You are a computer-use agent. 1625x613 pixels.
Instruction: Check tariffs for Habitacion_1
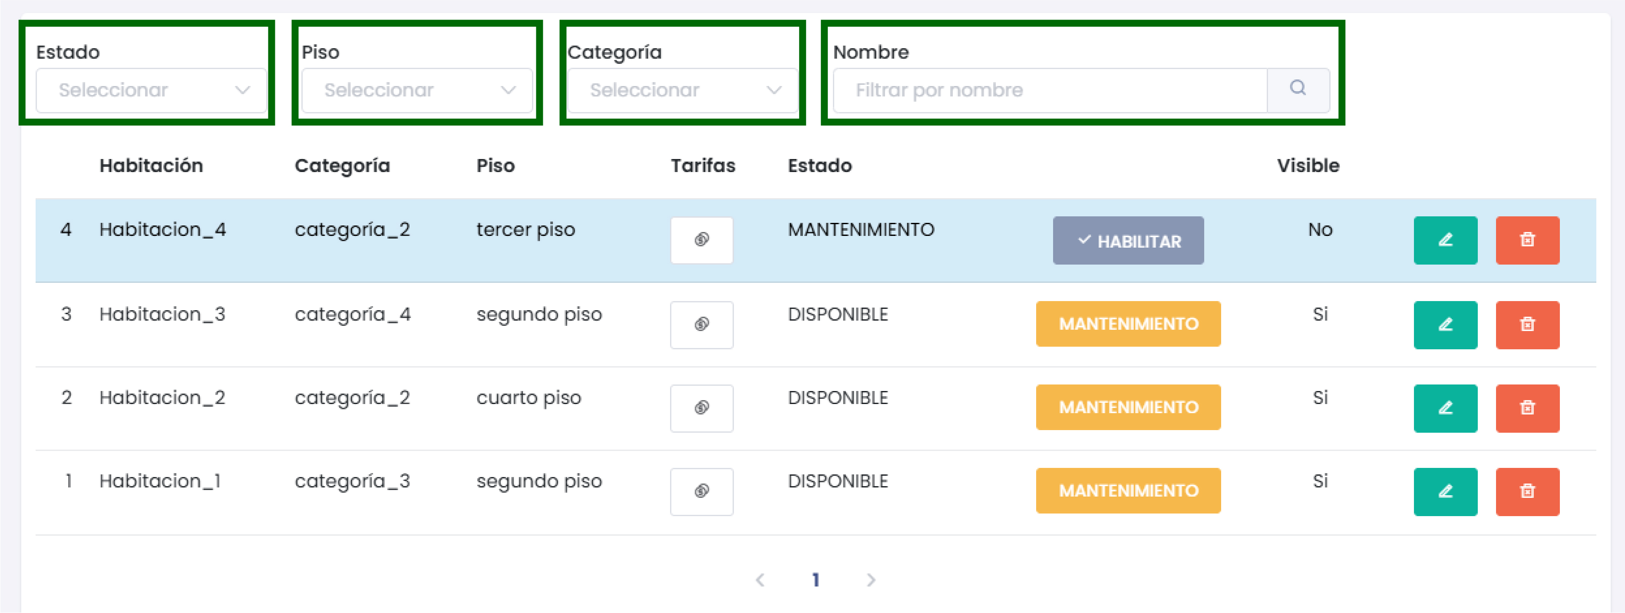click(x=701, y=492)
